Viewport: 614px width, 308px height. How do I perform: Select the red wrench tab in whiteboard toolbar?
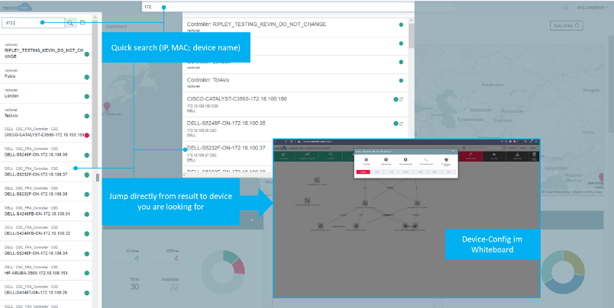click(471, 156)
